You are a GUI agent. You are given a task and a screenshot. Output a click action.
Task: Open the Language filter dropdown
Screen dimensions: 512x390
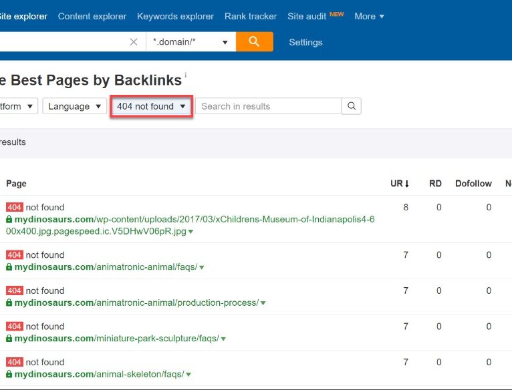pyautogui.click(x=74, y=106)
